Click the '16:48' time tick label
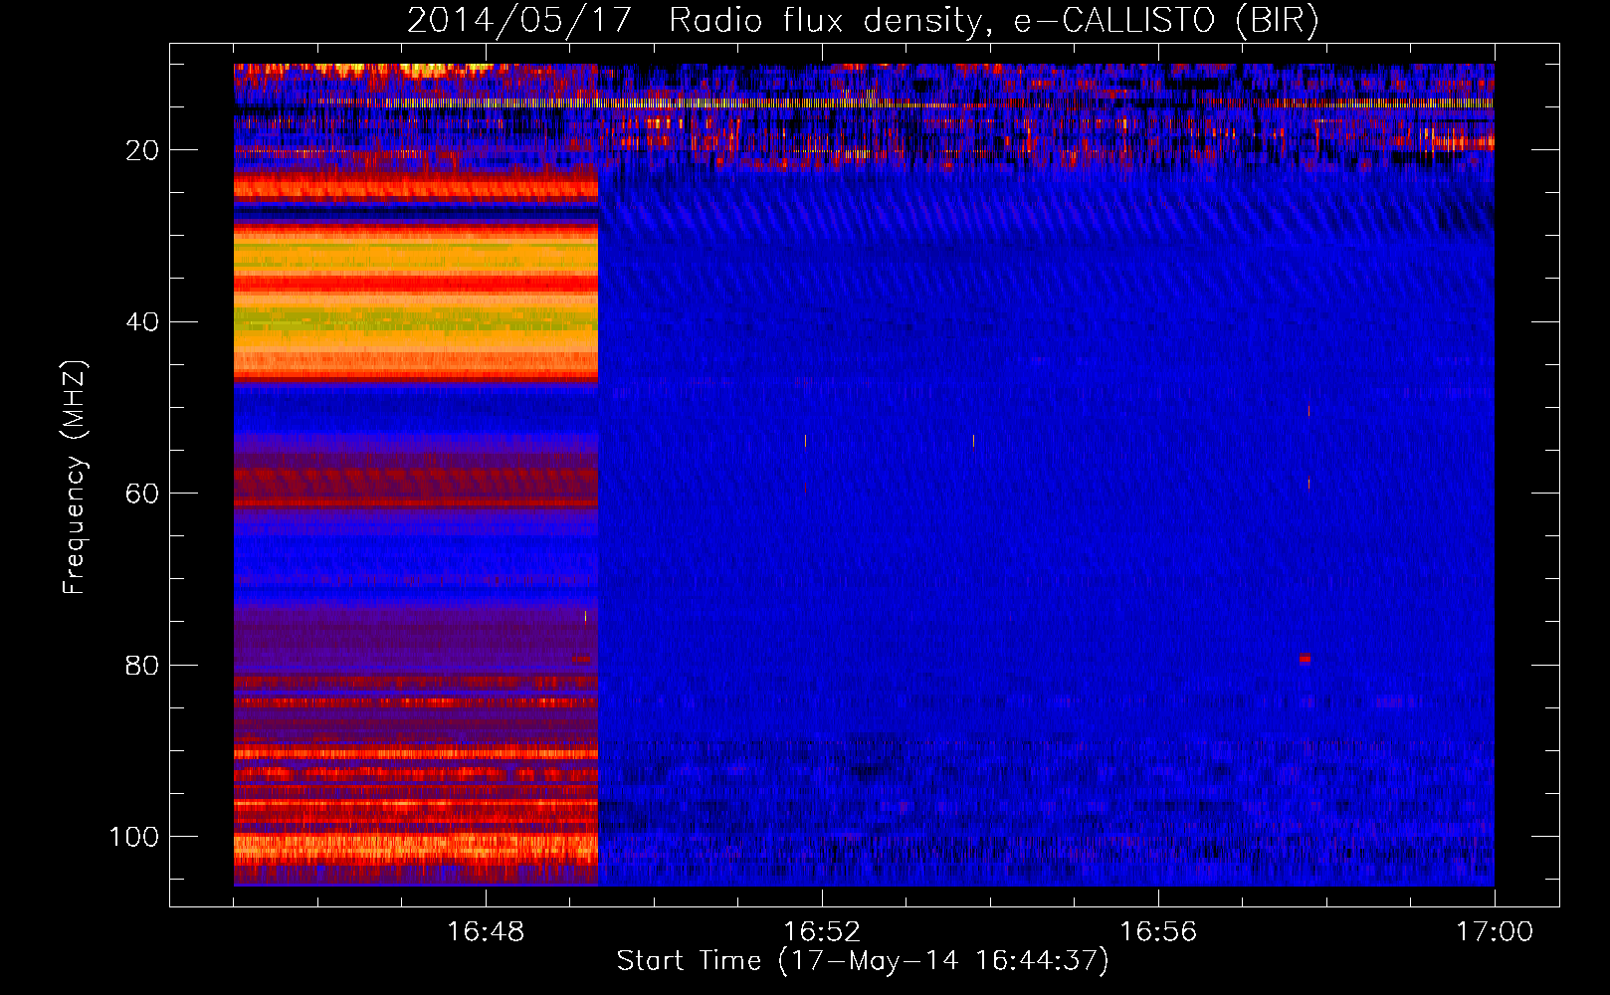Screen dimensions: 1610x995 pyautogui.click(x=486, y=932)
